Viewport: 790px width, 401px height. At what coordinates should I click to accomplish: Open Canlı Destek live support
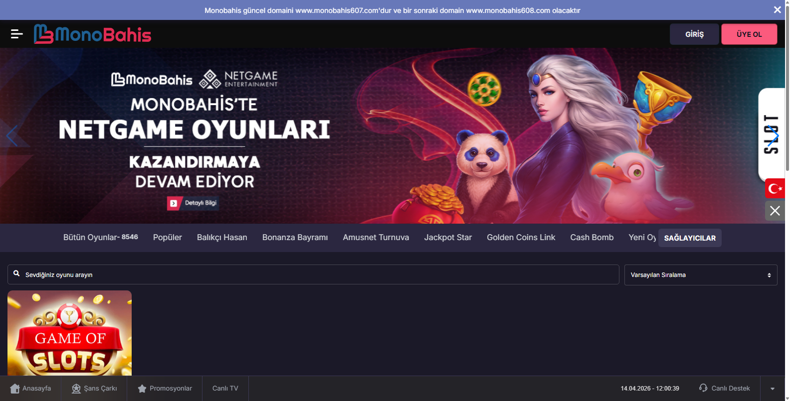click(x=725, y=388)
